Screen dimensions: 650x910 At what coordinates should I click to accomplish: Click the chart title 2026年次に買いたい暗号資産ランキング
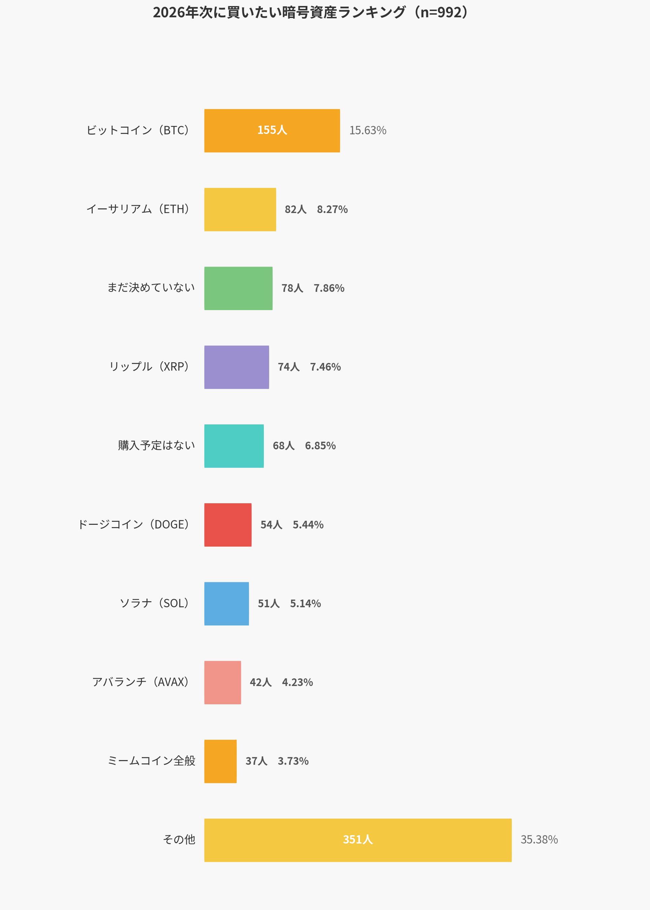pos(310,12)
